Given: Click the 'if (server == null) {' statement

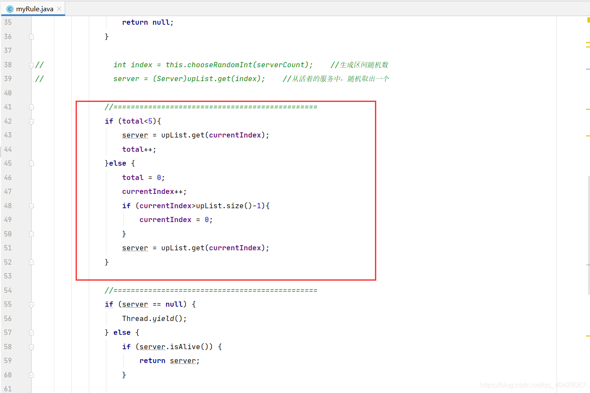Looking at the screenshot, I should [x=150, y=305].
